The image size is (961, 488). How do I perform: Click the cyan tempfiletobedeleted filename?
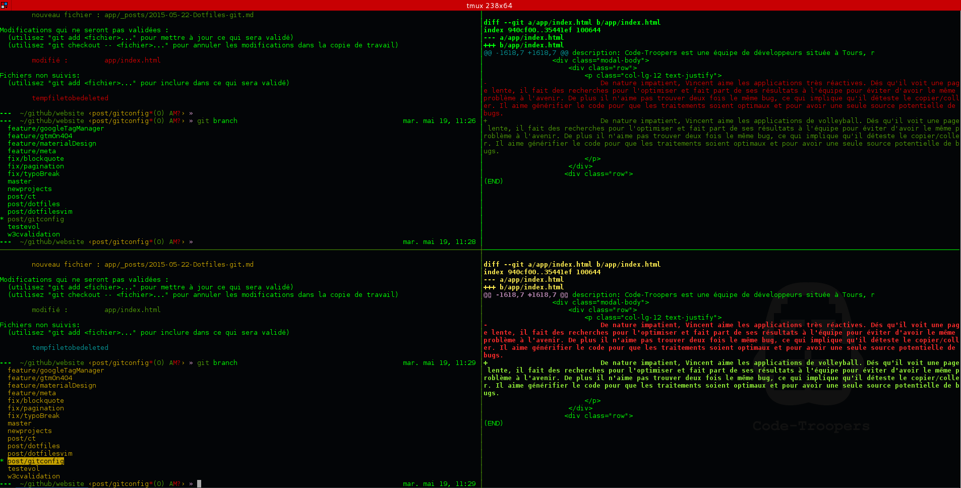click(x=70, y=348)
